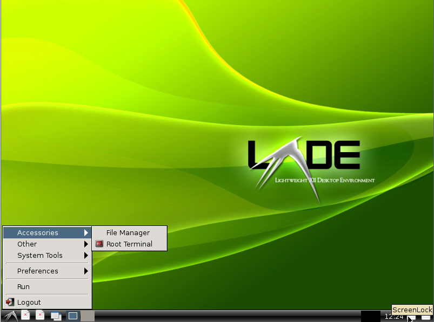Click the ScreenLock panel icon under the tooltip
The image size is (434, 322).
[411, 318]
